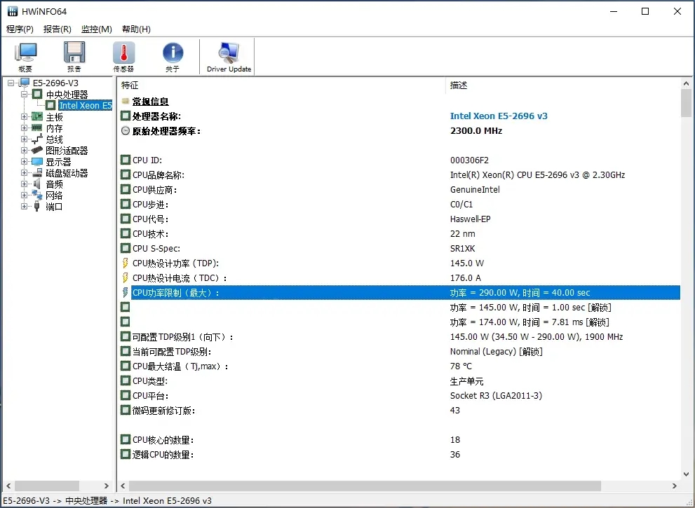This screenshot has height=508, width=695.
Task: Collapse the 中央处理器 tree node
Action: click(24, 95)
